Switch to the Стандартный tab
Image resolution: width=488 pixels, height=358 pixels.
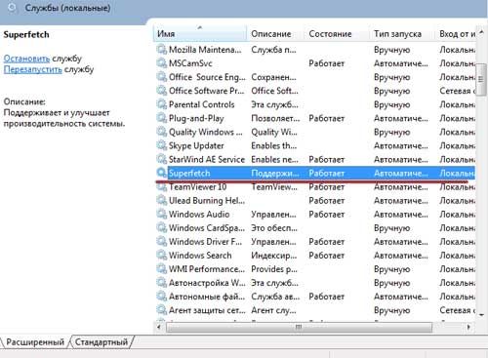[x=102, y=342]
